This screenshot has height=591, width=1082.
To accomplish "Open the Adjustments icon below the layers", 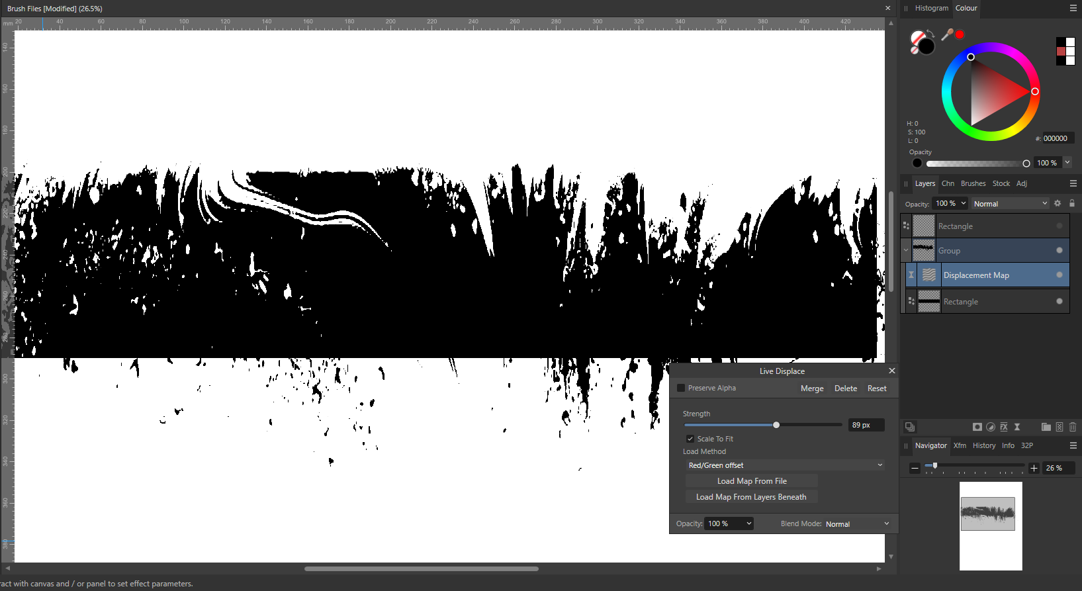I will [991, 427].
